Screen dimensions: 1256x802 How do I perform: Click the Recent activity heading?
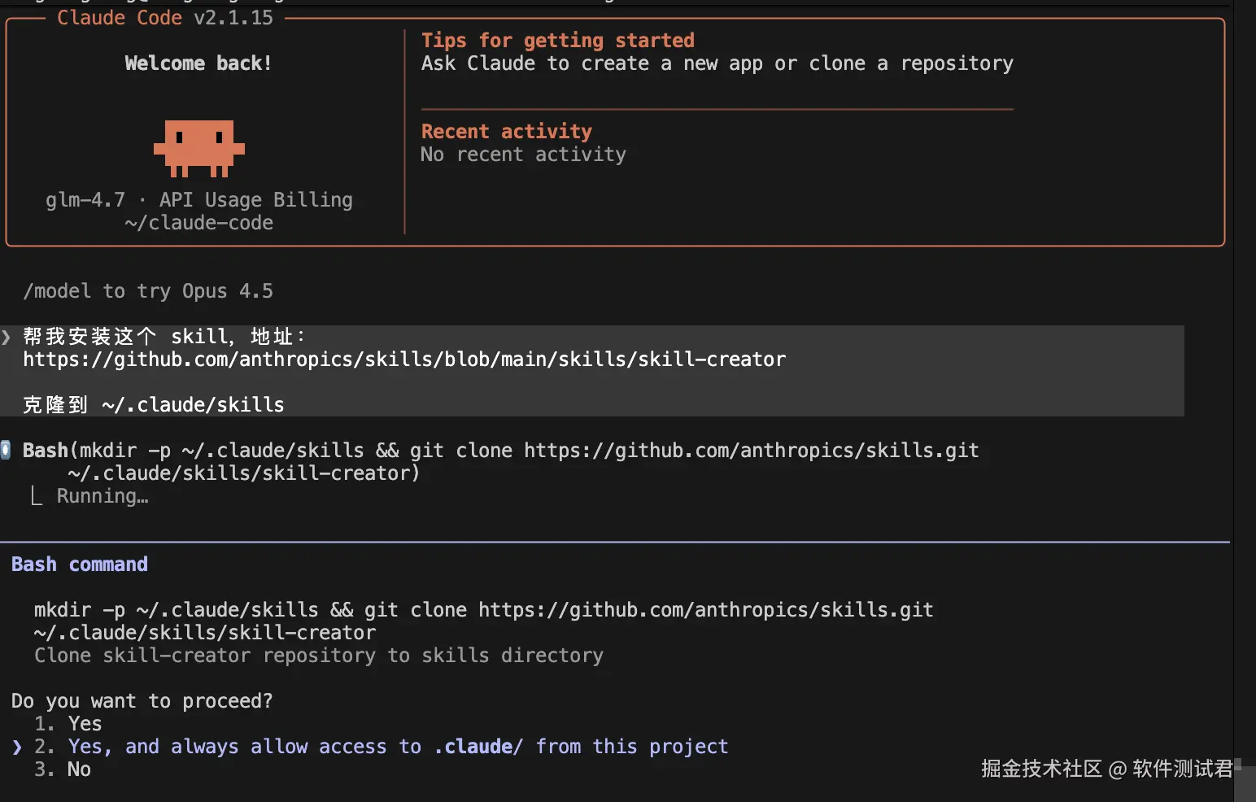coord(507,132)
